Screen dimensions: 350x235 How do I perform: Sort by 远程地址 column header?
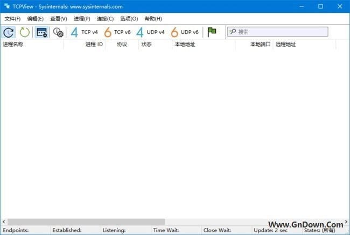304,45
